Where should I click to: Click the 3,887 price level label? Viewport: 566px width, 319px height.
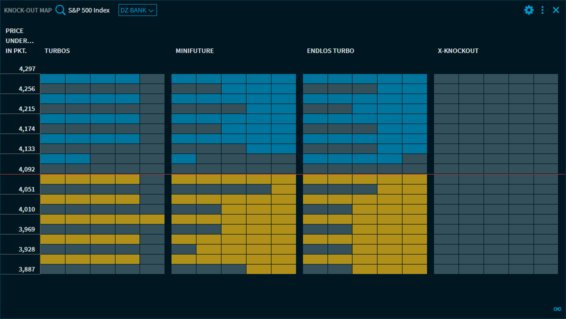tap(27, 269)
